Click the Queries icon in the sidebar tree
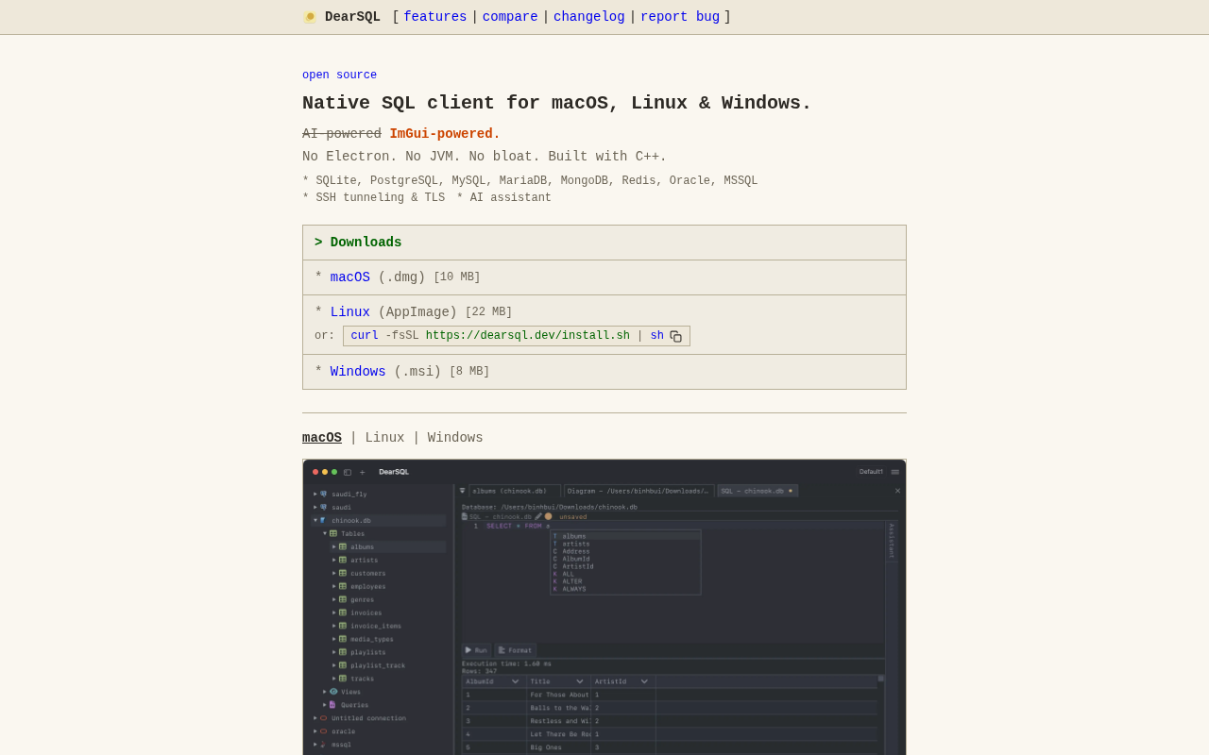Image resolution: width=1209 pixels, height=755 pixels. pos(332,705)
